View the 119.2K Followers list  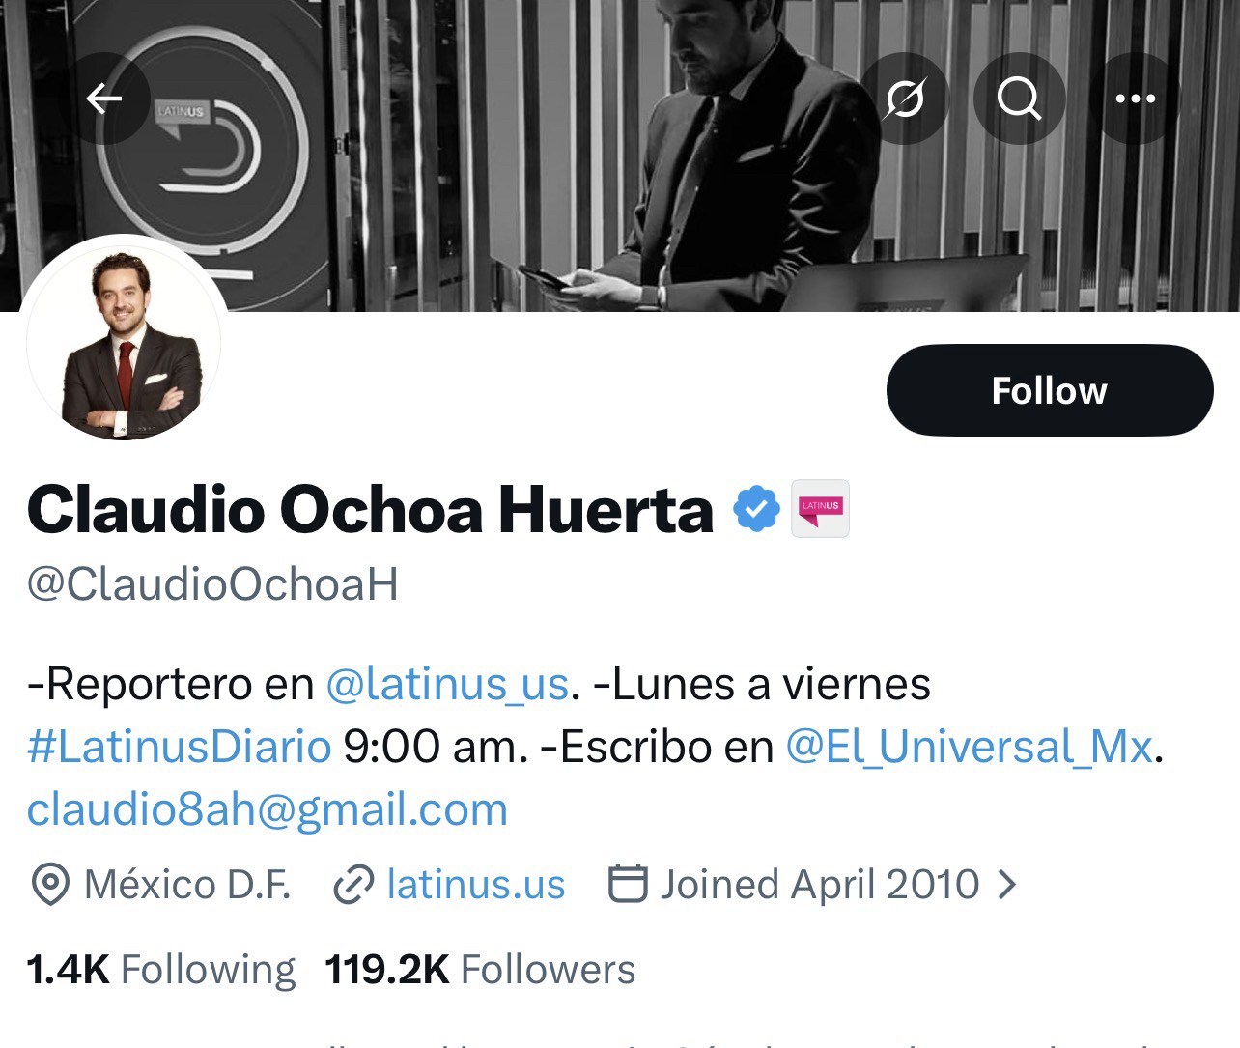(x=481, y=970)
